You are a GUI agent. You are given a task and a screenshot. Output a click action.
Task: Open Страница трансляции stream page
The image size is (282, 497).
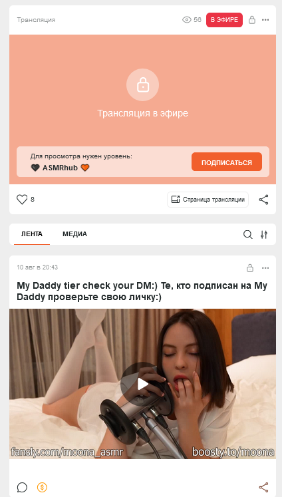[x=208, y=200]
